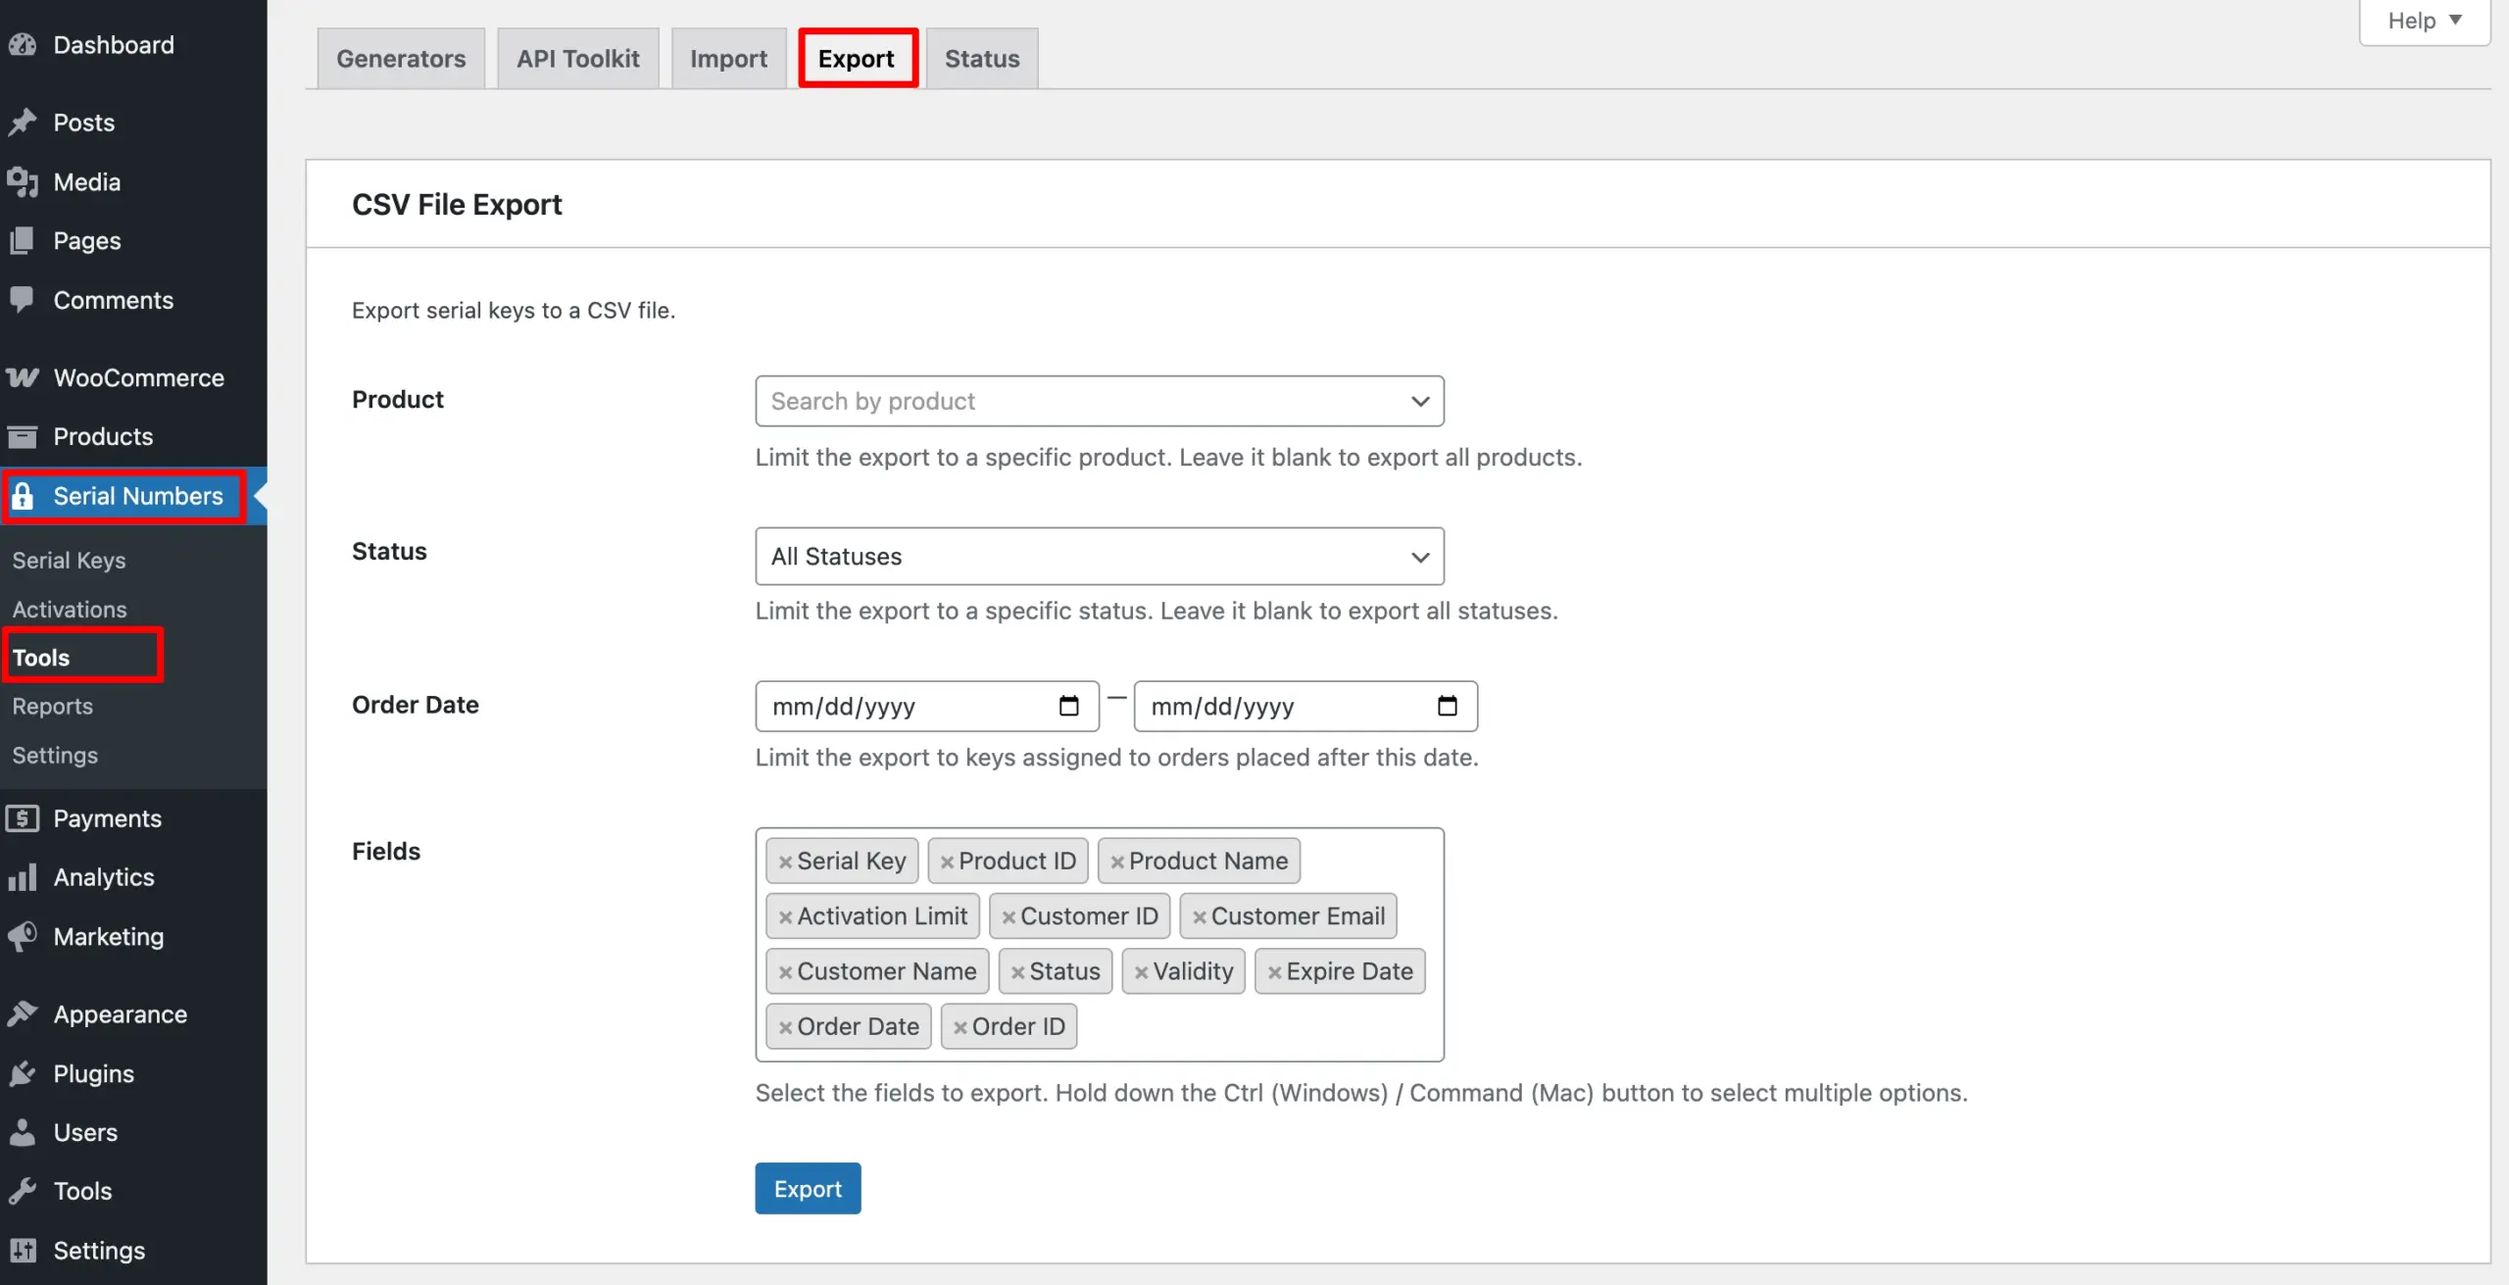The height and width of the screenshot is (1285, 2509).
Task: Open Serial Keys submenu item
Action: (69, 560)
